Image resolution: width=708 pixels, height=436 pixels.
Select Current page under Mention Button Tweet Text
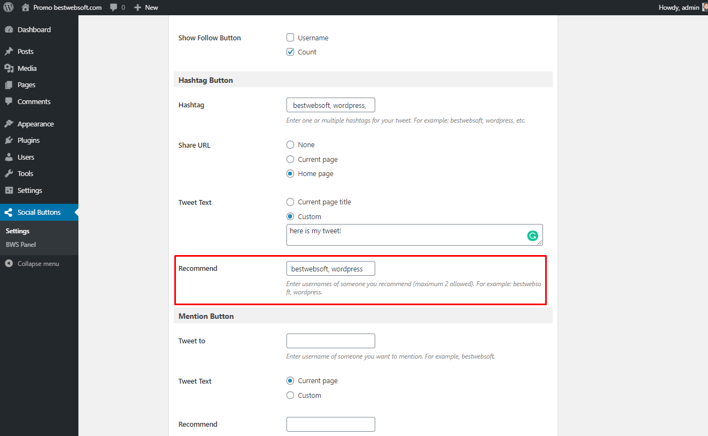point(290,380)
